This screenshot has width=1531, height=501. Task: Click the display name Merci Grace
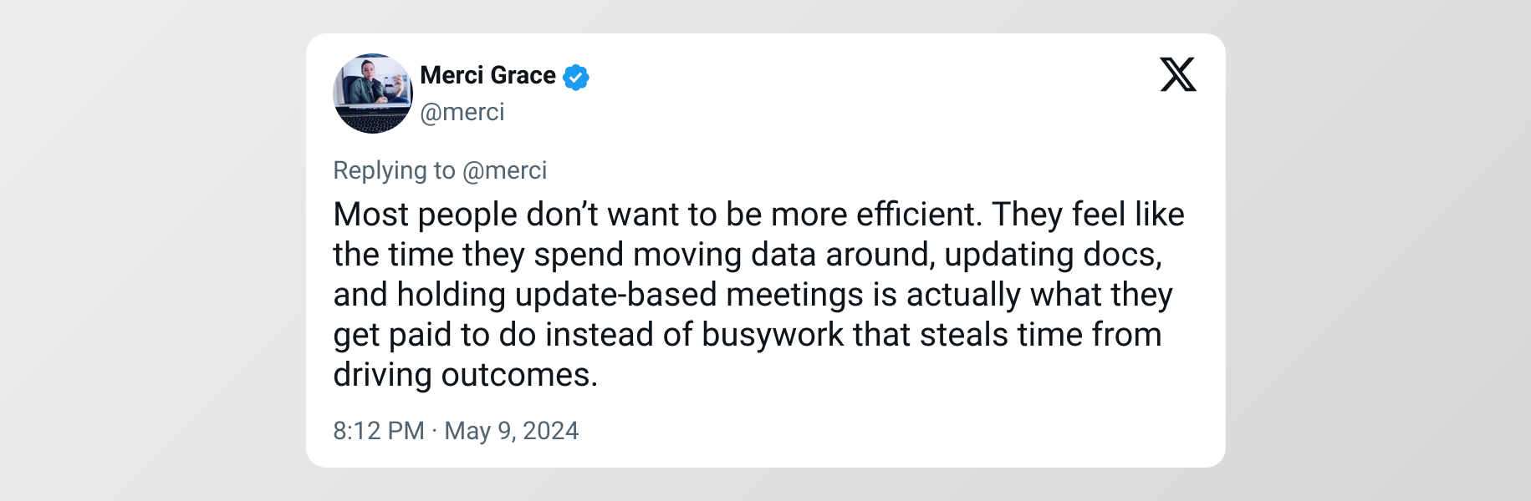487,75
